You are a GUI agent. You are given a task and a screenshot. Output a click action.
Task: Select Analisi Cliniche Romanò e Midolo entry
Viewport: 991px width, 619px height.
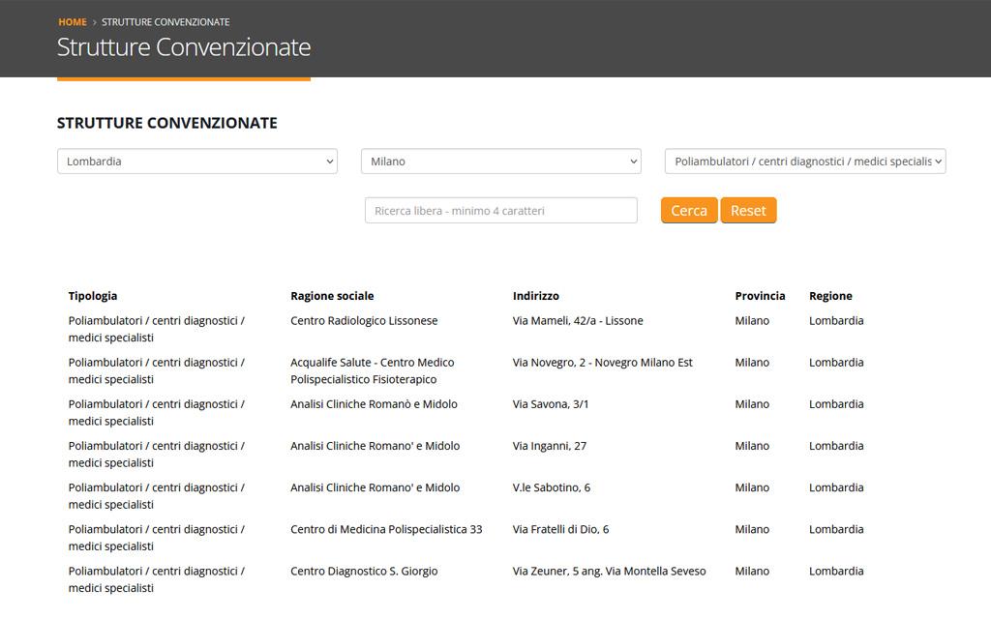pyautogui.click(x=374, y=404)
